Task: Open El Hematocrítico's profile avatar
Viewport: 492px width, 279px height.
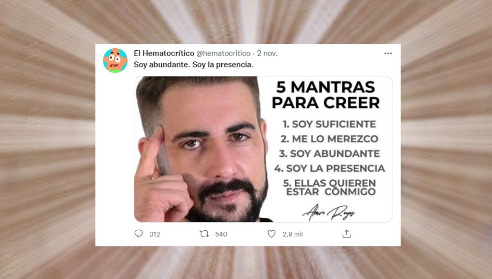Action: (115, 61)
